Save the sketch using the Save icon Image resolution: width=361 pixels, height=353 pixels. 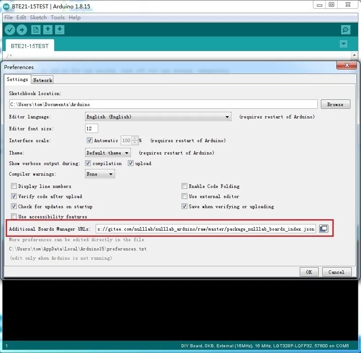(x=60, y=30)
